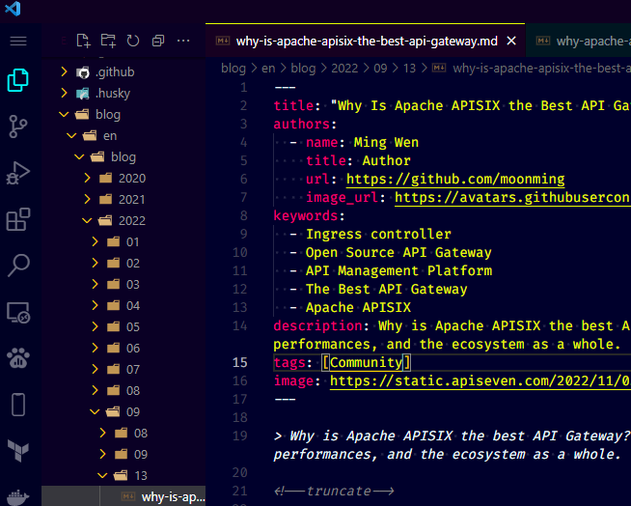Click the 'Ingress controller' keyword line
631x506 pixels.
click(378, 234)
